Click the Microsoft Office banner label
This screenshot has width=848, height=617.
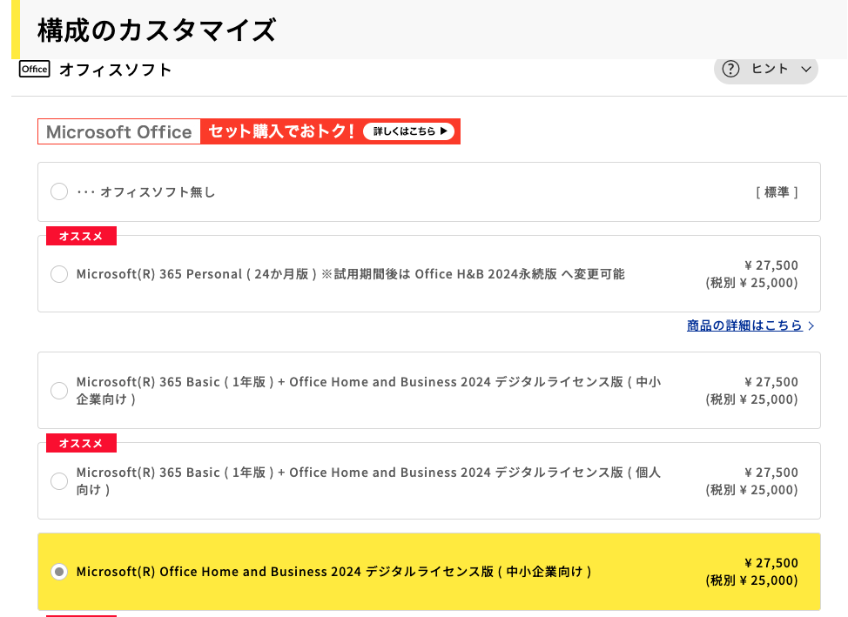(x=119, y=131)
